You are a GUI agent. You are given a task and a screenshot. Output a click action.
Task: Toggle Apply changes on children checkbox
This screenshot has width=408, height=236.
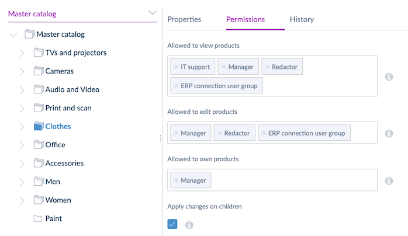click(172, 224)
